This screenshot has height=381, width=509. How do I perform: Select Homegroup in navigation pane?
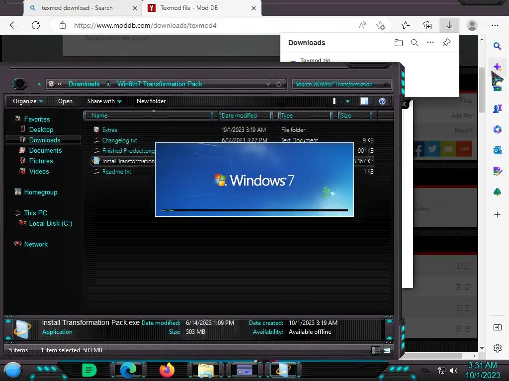point(40,192)
